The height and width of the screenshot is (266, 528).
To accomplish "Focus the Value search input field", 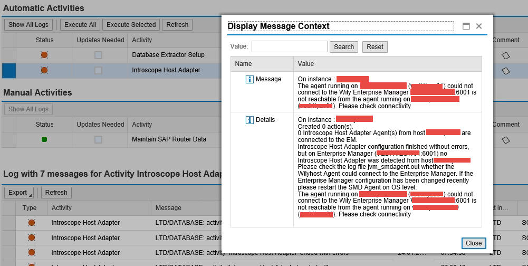I will [289, 46].
